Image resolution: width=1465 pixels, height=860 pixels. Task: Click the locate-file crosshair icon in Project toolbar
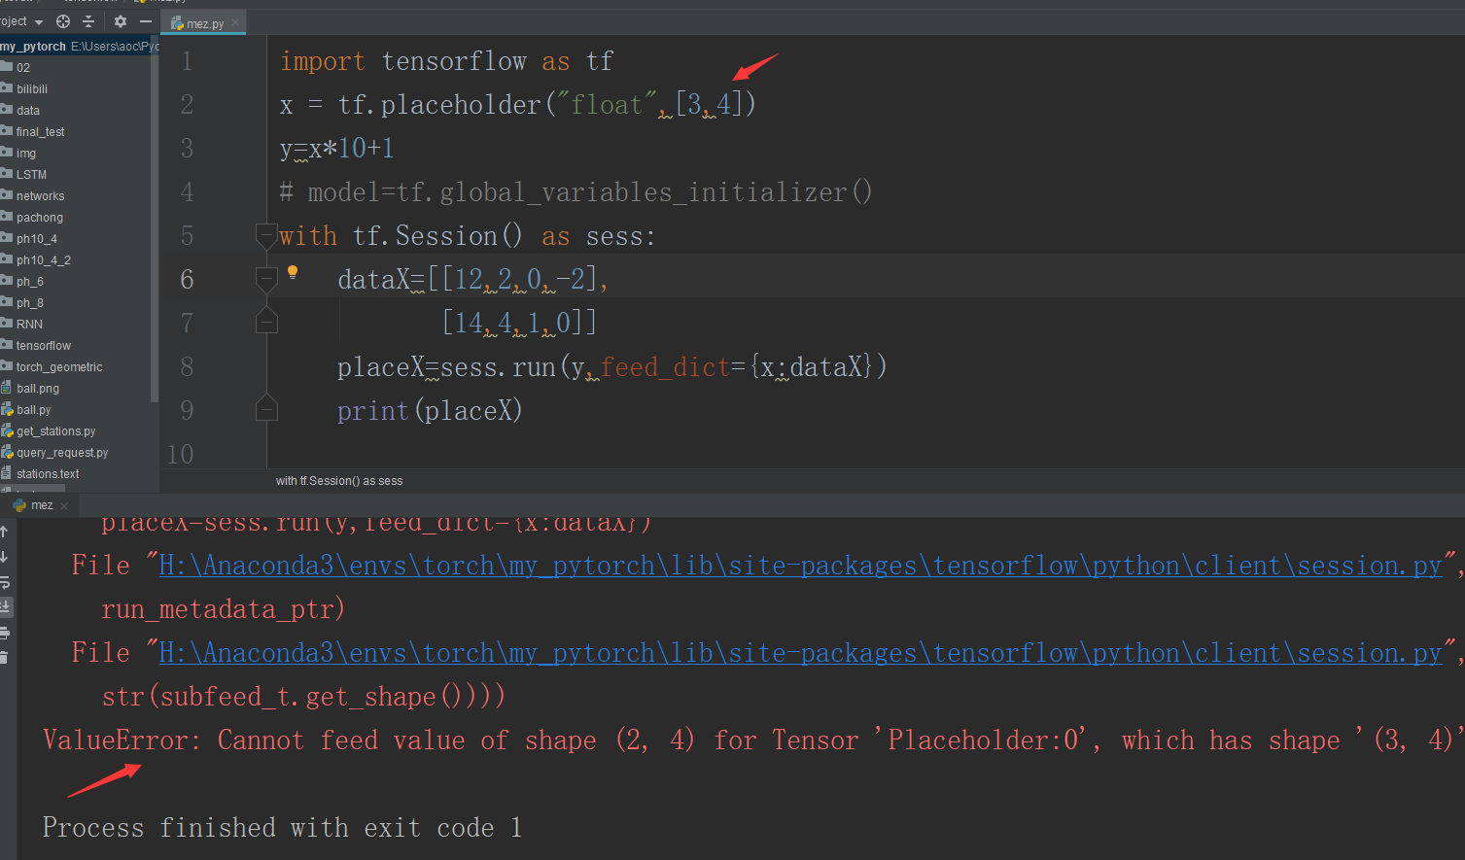click(62, 20)
